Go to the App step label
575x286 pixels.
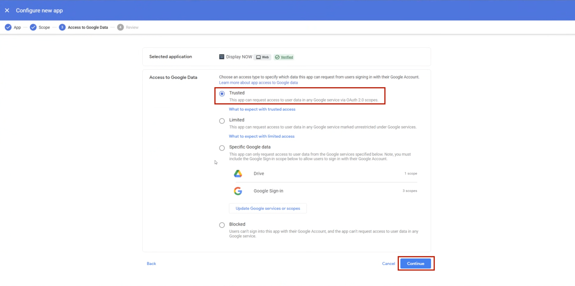tap(17, 27)
